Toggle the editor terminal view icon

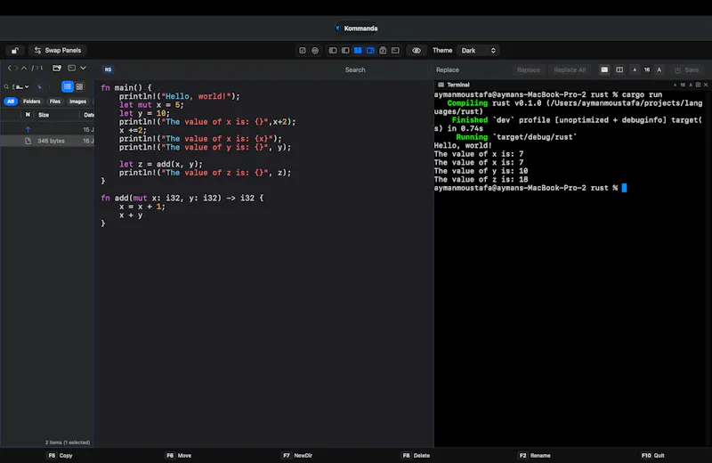pyautogui.click(x=604, y=69)
